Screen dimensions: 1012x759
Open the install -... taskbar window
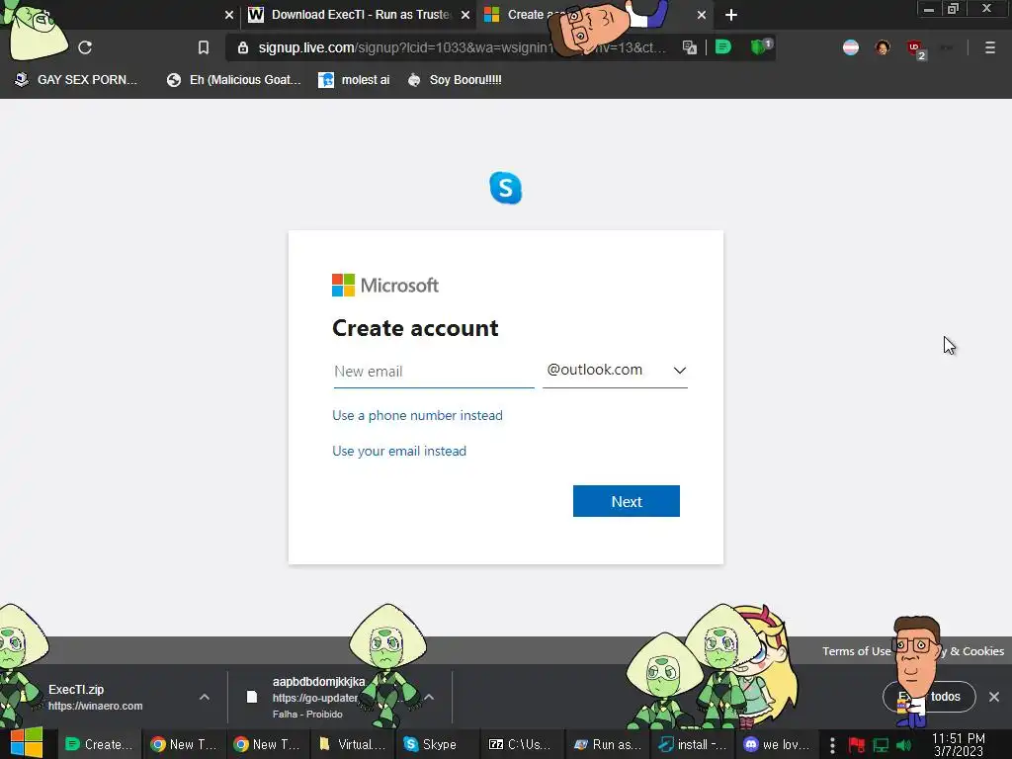coord(691,745)
